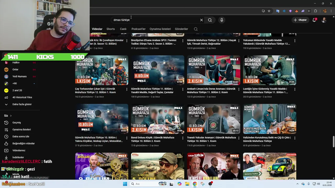Viewport: 335px width, 188px height.
Task: Open Copilot from the taskbar
Action: tap(179, 184)
